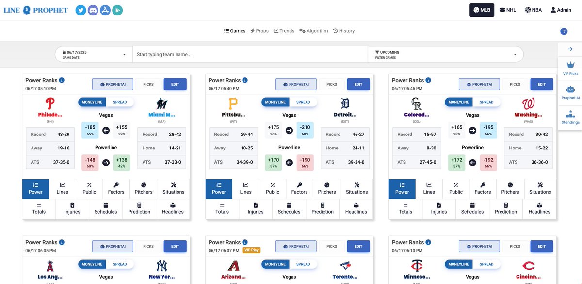
Task: Click PROPHETAI button on Arizona card
Action: pyautogui.click(x=296, y=246)
